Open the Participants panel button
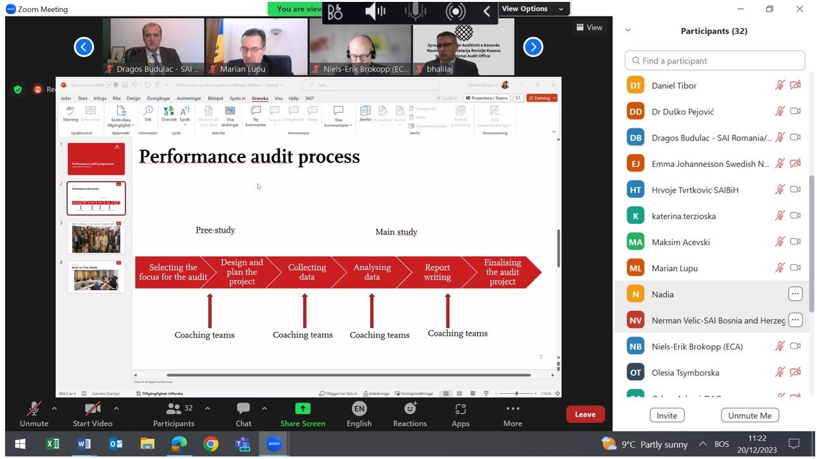This screenshot has height=459, width=817. pos(174,414)
